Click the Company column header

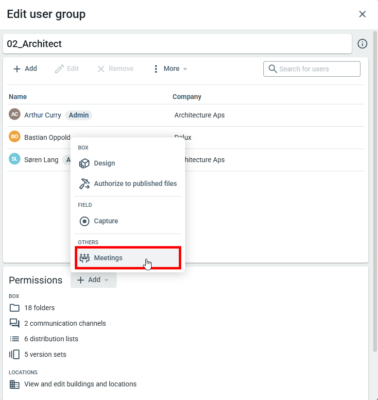point(187,97)
